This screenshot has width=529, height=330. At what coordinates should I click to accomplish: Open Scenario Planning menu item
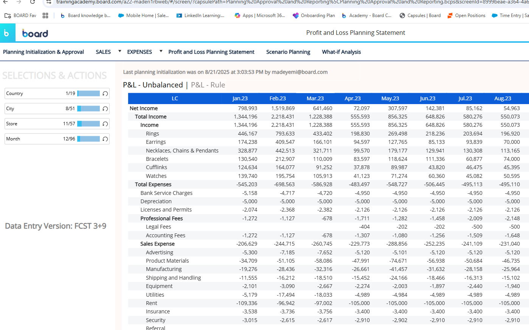pyautogui.click(x=288, y=52)
